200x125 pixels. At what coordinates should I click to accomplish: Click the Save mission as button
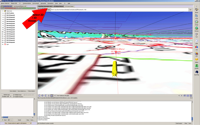pyautogui.click(x=22, y=91)
